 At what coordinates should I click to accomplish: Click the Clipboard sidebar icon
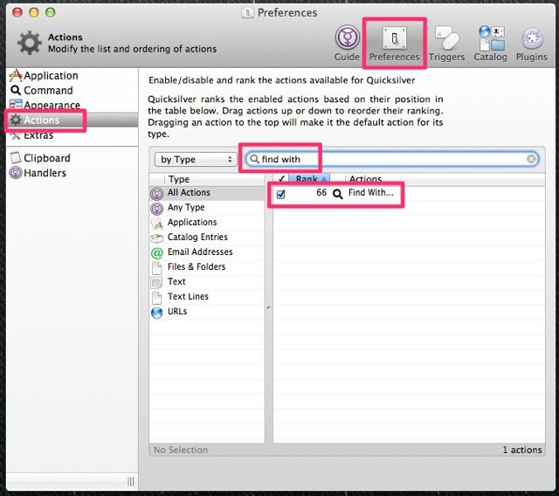pyautogui.click(x=16, y=157)
